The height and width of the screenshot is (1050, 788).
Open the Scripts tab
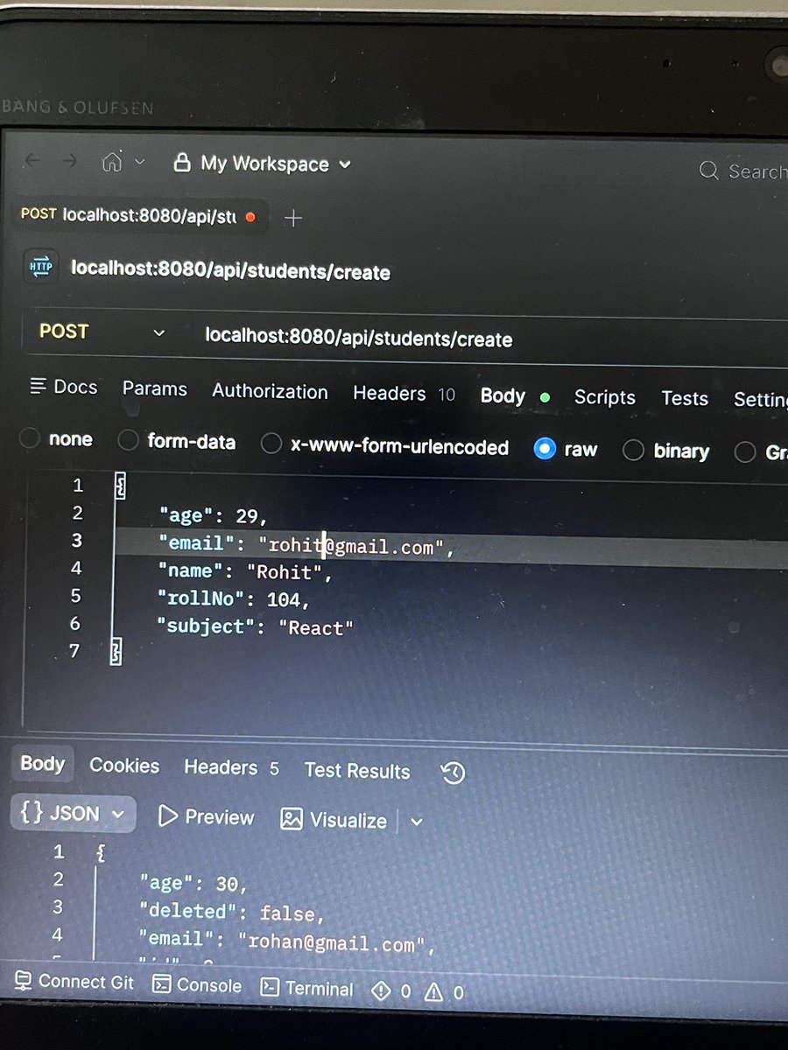click(604, 397)
